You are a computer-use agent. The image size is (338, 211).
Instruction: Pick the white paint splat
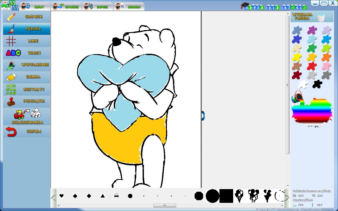coord(303,84)
